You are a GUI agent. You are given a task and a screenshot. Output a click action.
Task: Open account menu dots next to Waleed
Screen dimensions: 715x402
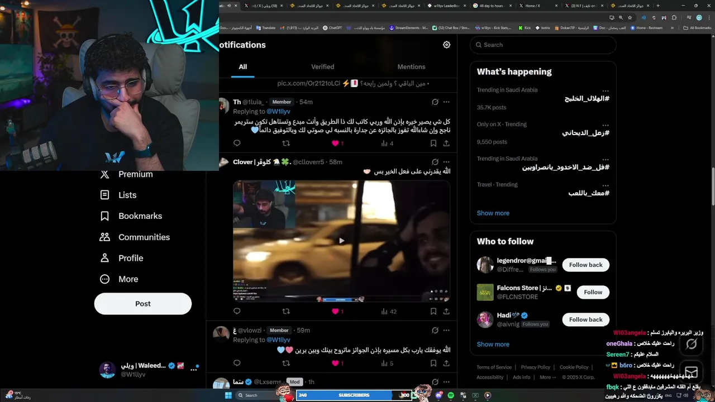point(194,370)
